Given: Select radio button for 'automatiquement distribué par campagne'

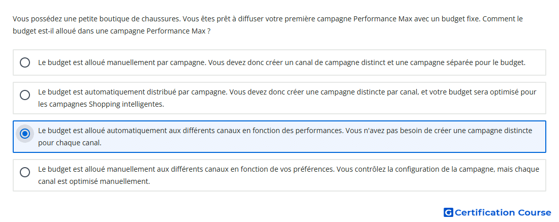Looking at the screenshot, I should click(25, 95).
